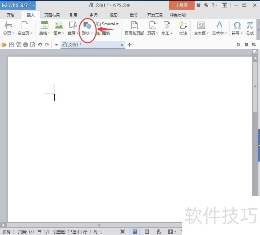
Task: Expand the 分页 dropdown arrow
Action: [x=13, y=33]
